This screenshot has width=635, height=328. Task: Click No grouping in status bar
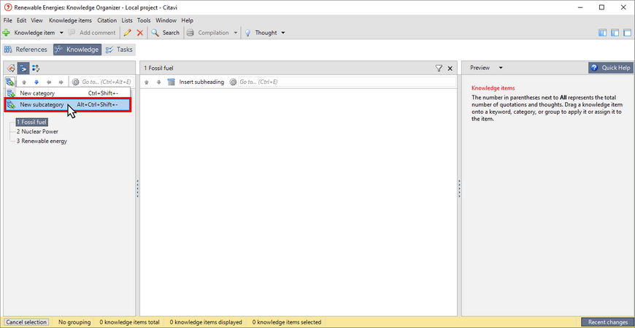(x=74, y=322)
